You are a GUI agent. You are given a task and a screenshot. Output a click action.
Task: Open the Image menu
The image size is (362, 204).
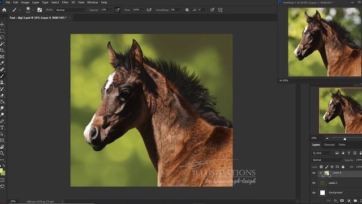coord(25,2)
